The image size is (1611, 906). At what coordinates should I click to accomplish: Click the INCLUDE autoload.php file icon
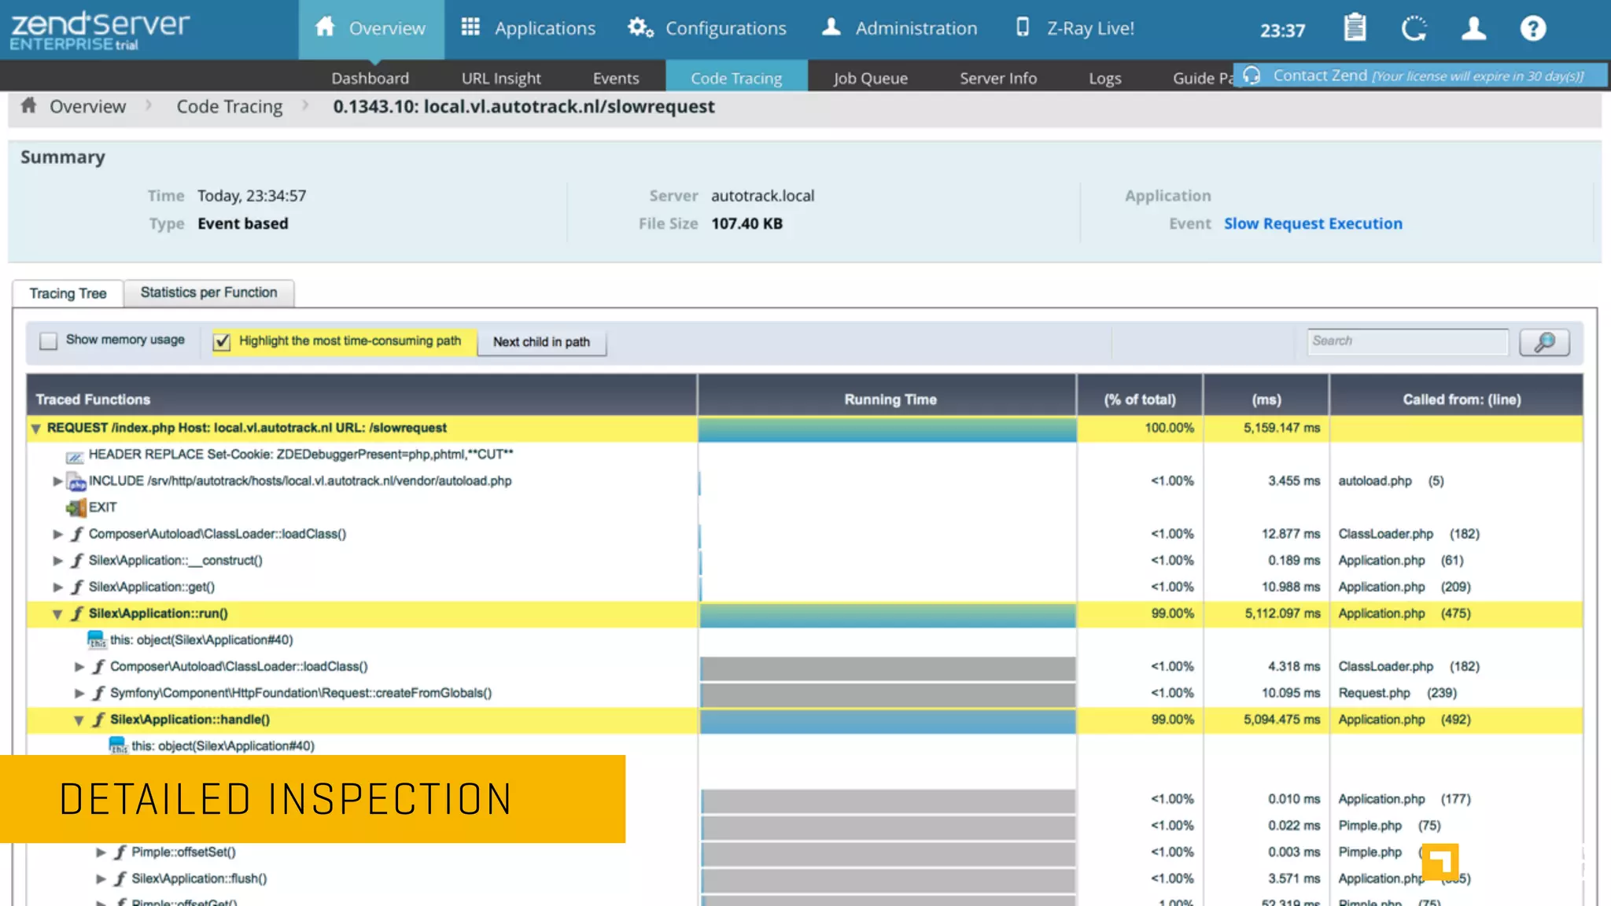pos(76,481)
